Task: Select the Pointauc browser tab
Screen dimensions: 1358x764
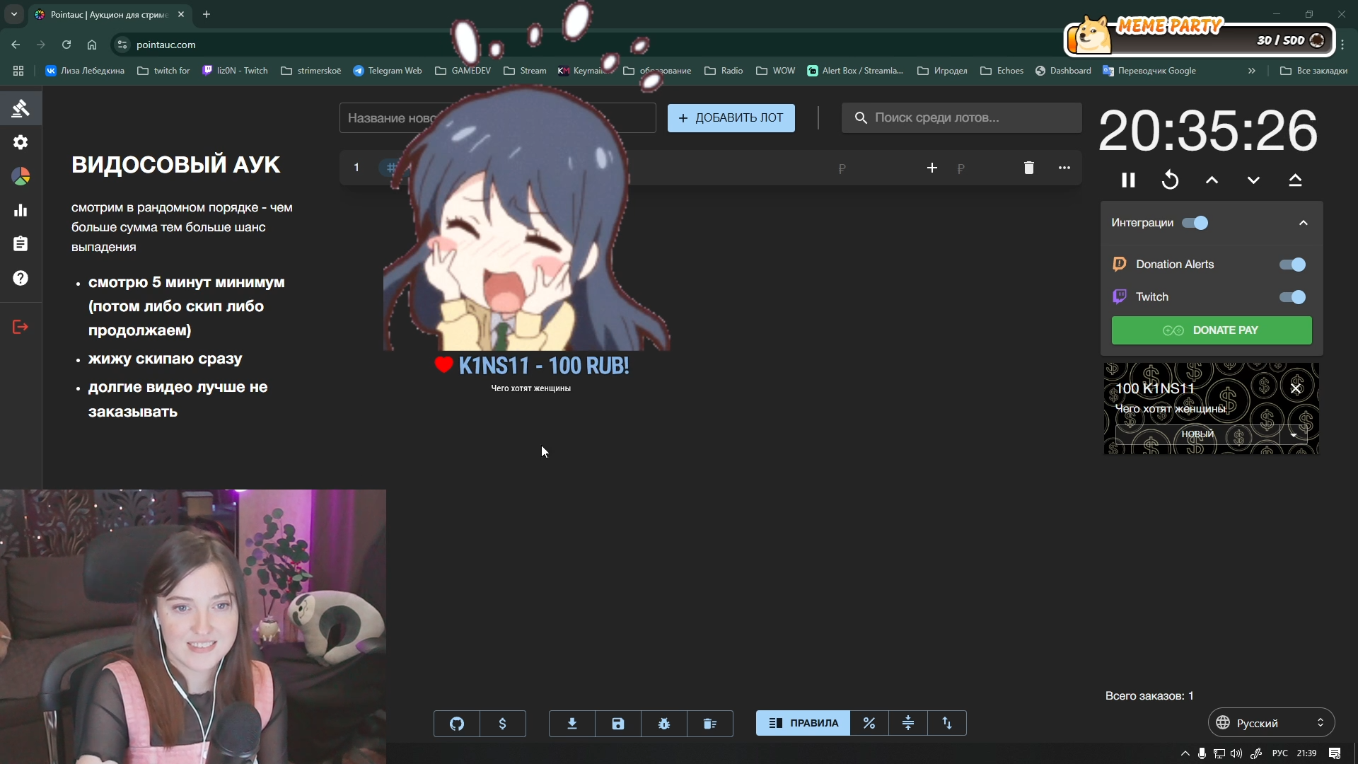Action: pos(110,14)
